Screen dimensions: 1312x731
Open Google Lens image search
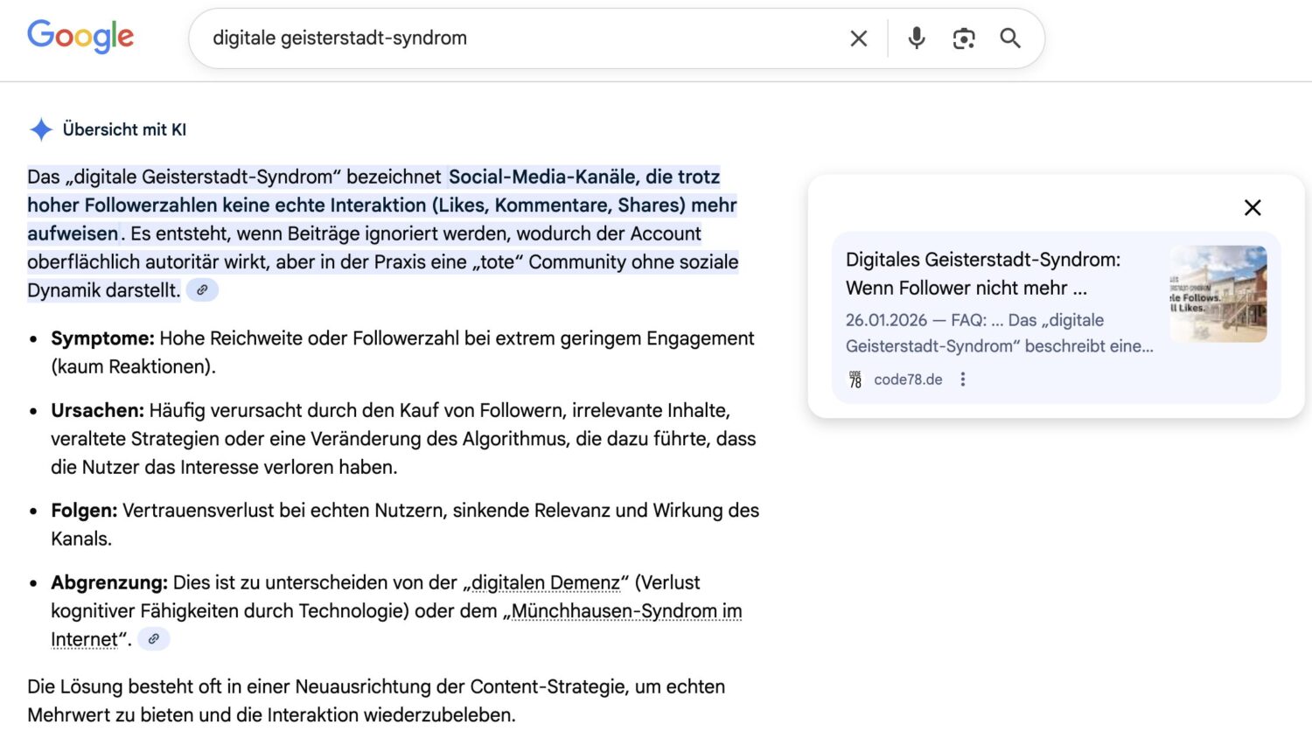[963, 38]
